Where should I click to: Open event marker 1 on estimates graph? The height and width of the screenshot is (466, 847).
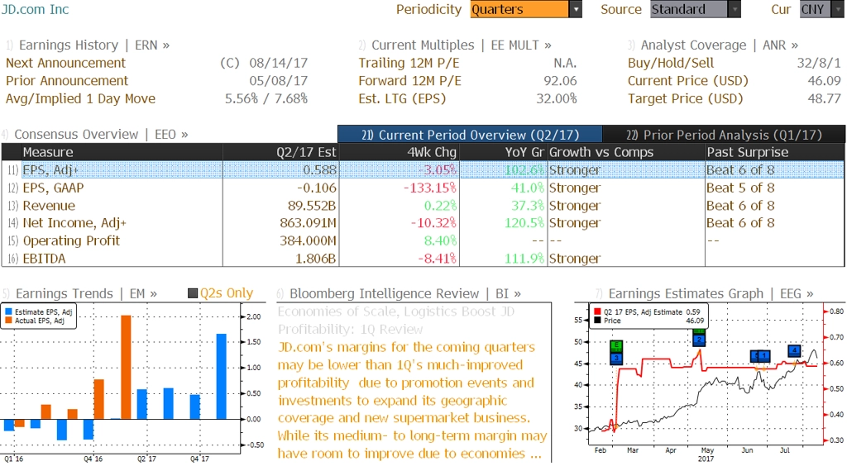coord(763,356)
